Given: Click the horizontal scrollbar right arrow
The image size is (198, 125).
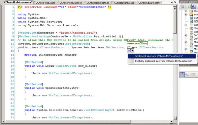Looking at the screenshot, I should coord(171,122).
